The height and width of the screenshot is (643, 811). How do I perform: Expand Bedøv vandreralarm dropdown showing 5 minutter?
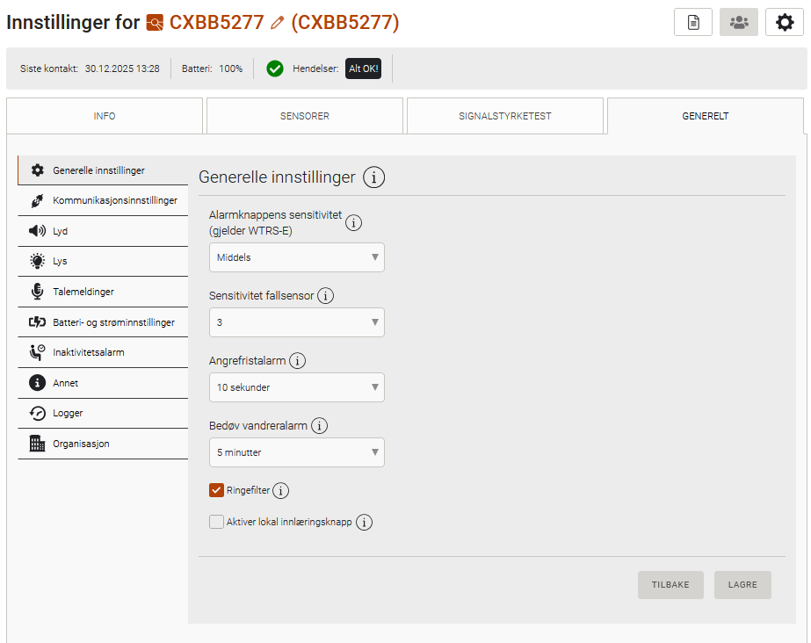297,452
